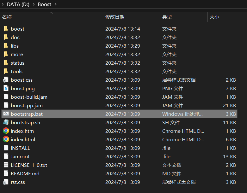This screenshot has height=193, width=247.
Task: Click the boost.css stylesheet file icon
Action: click(6, 80)
